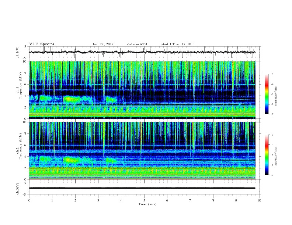Viewport: 292px width, 225px height.
Task: Click the 'start UT = 17:10:1' text
Action: [178, 44]
